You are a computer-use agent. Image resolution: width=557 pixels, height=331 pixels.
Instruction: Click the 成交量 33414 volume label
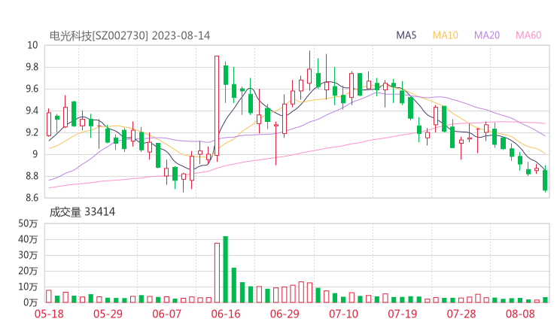(x=82, y=212)
